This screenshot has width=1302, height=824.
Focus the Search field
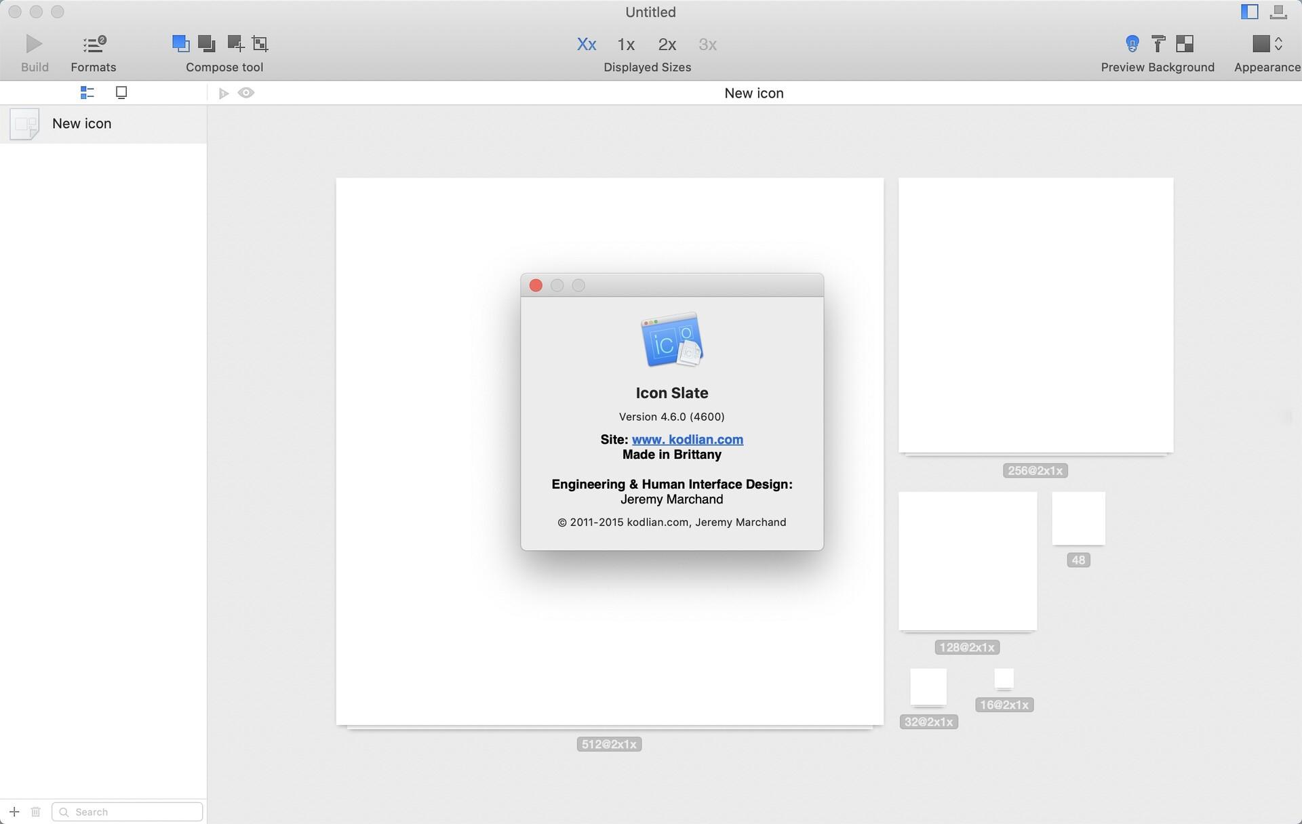(x=127, y=812)
